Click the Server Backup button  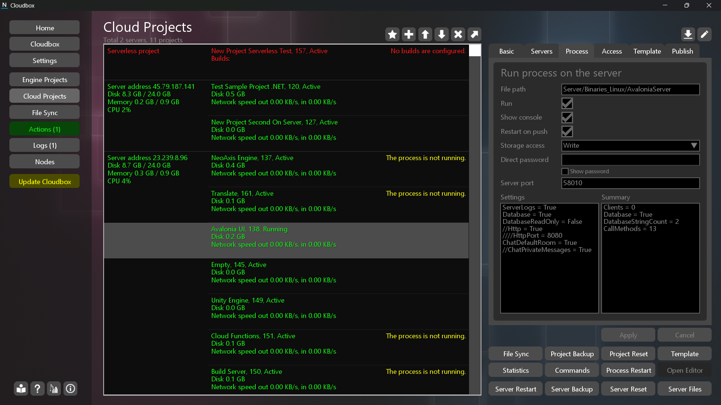tap(572, 389)
